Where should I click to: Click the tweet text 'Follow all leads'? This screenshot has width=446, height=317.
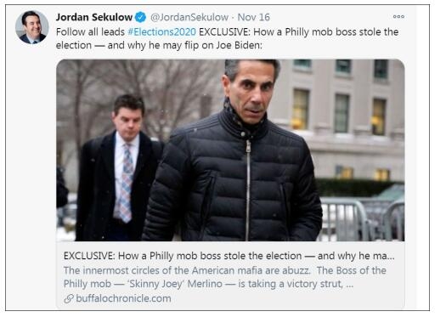pos(90,31)
